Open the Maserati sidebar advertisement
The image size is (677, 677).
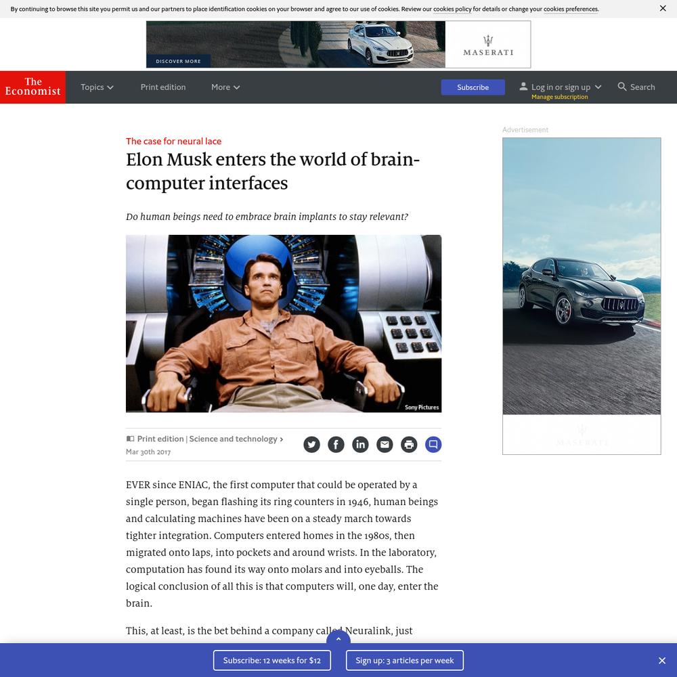[582, 296]
